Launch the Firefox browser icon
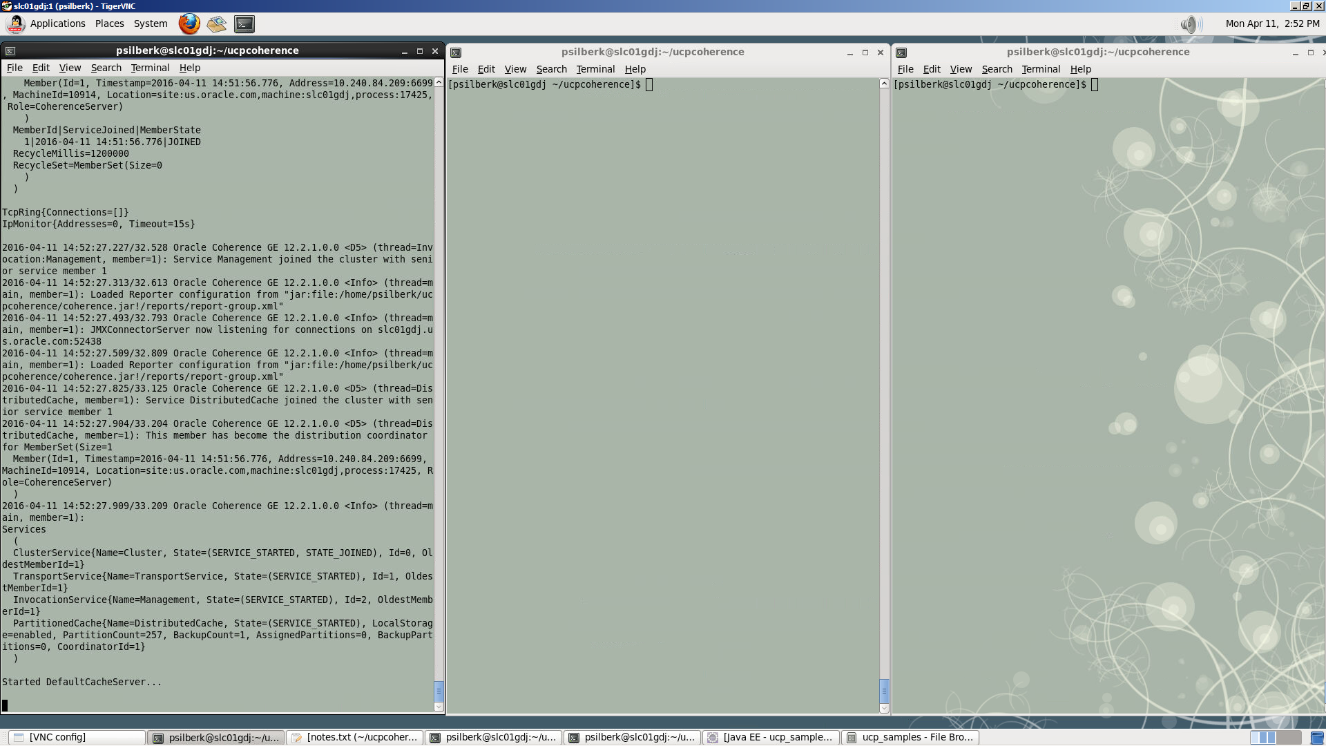The width and height of the screenshot is (1326, 746). pos(189,23)
